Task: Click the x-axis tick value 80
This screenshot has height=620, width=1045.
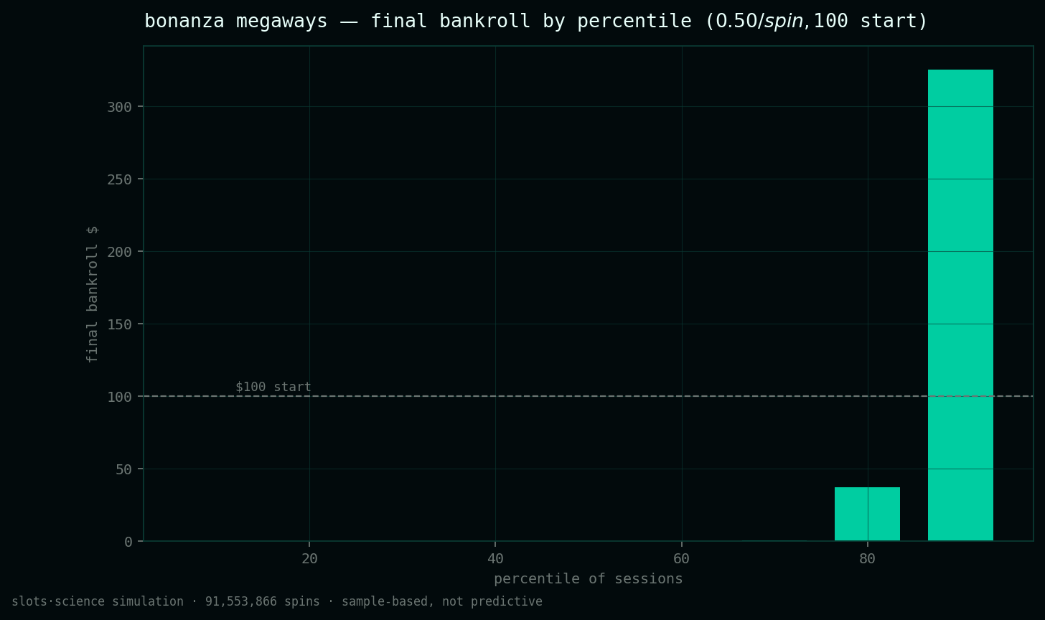Action: tap(867, 558)
